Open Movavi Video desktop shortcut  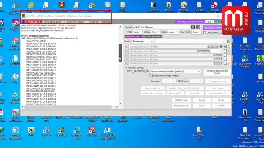(16, 133)
